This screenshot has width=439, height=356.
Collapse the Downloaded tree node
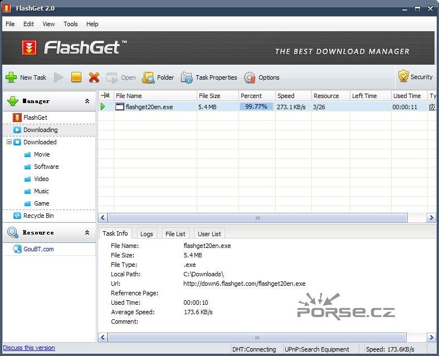tap(9, 142)
